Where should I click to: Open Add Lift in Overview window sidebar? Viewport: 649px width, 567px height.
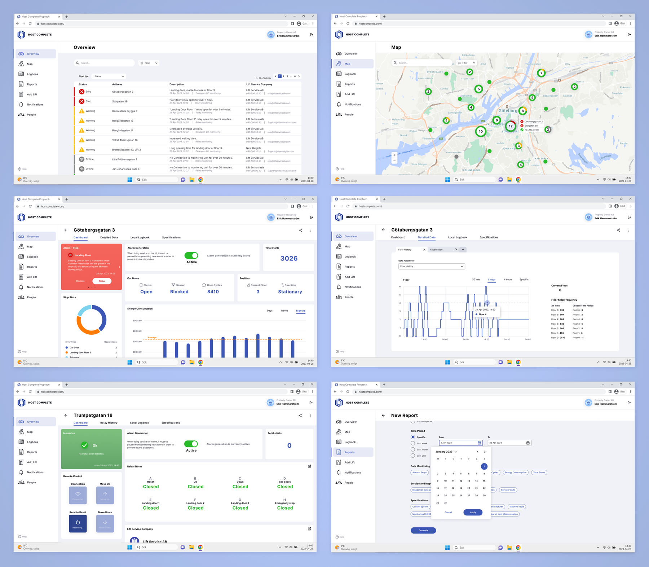(x=32, y=94)
